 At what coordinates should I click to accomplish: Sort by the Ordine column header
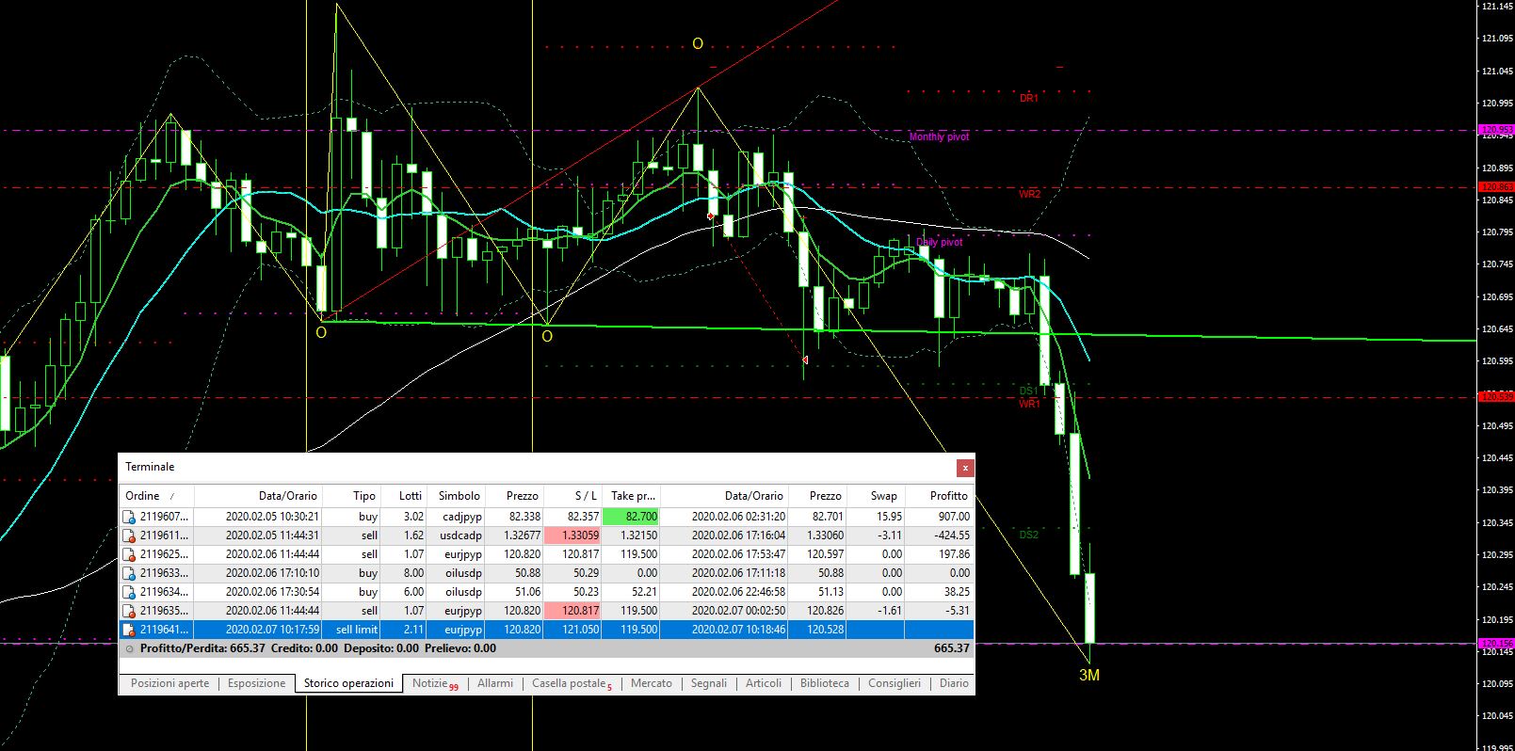157,496
